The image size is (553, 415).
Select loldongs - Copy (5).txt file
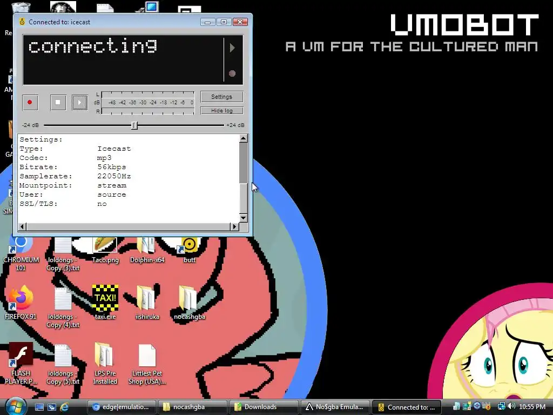63,364
